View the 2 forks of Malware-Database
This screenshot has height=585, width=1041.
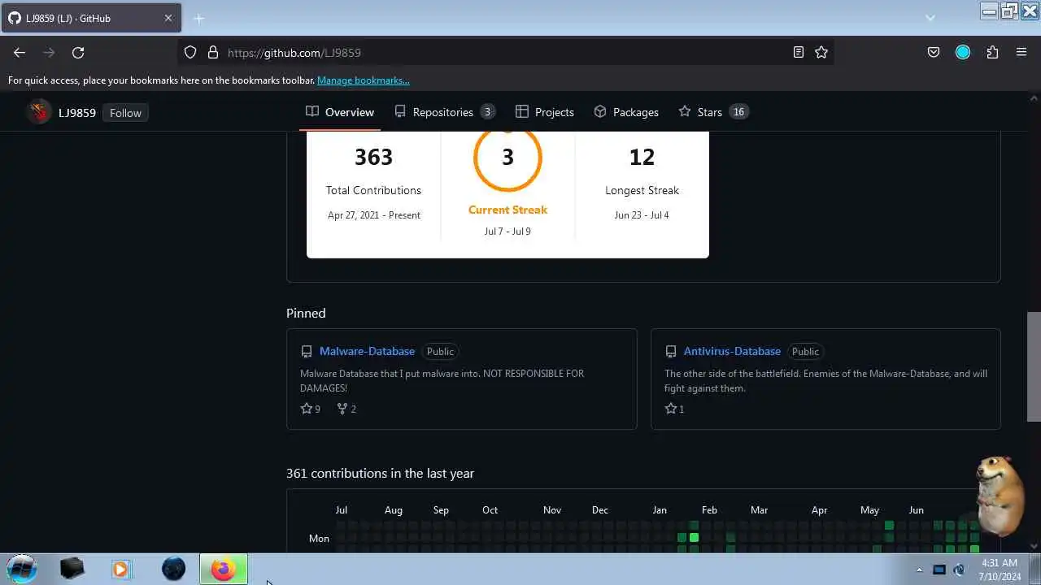click(346, 409)
